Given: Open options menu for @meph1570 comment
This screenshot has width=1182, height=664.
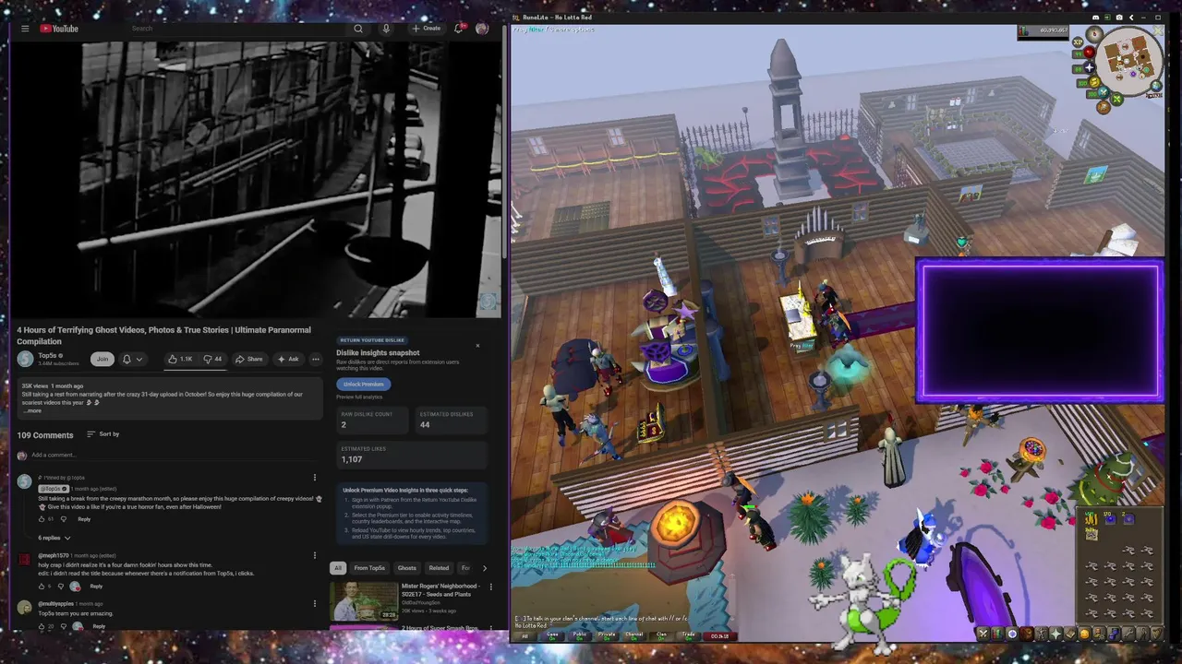Looking at the screenshot, I should point(315,556).
